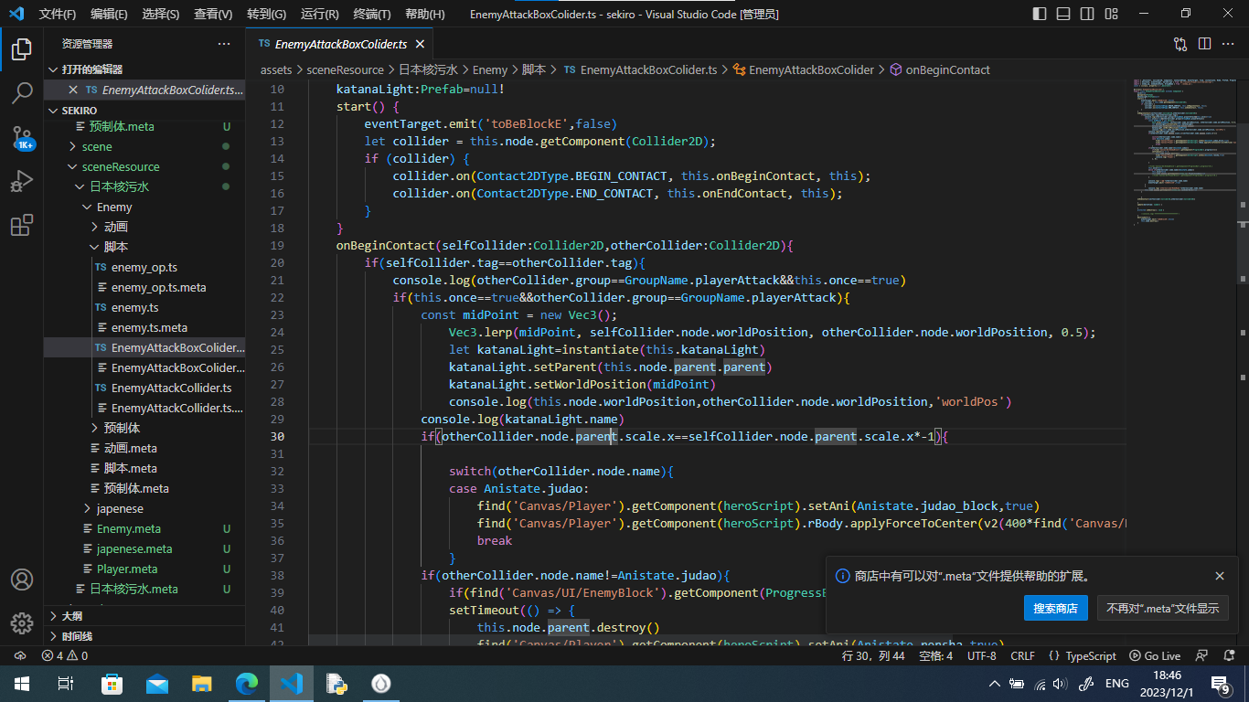Image resolution: width=1249 pixels, height=702 pixels.
Task: Open the Source Control view
Action: tap(22, 138)
